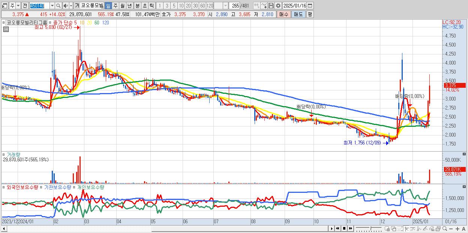The width and height of the screenshot is (468, 233).
Task: Click the add indicator icon
Action: [x=264, y=6]
